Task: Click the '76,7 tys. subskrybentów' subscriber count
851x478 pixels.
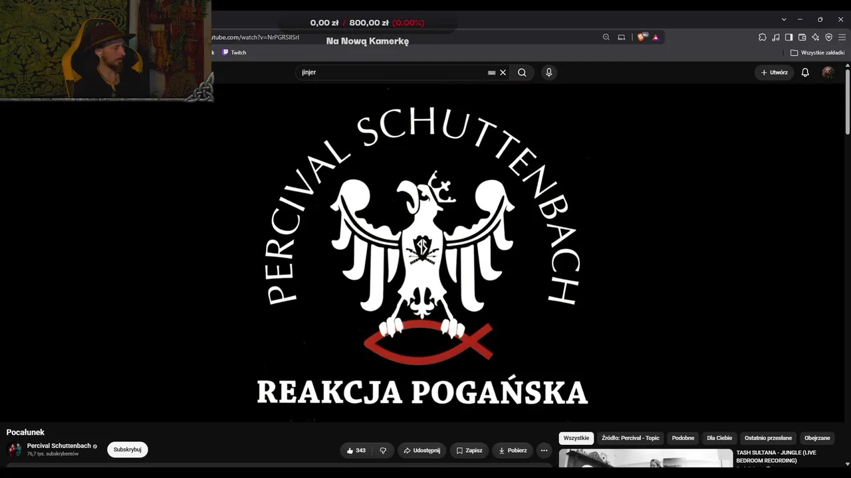Action: coord(53,454)
